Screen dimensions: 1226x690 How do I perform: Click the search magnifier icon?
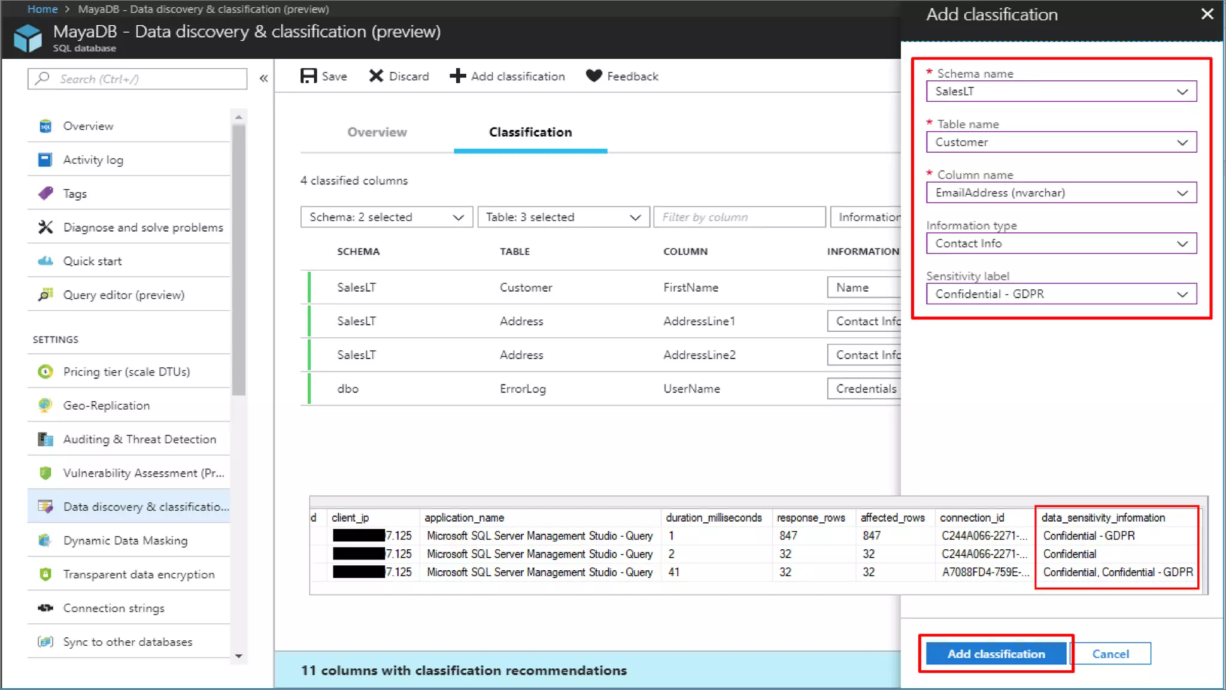click(43, 78)
